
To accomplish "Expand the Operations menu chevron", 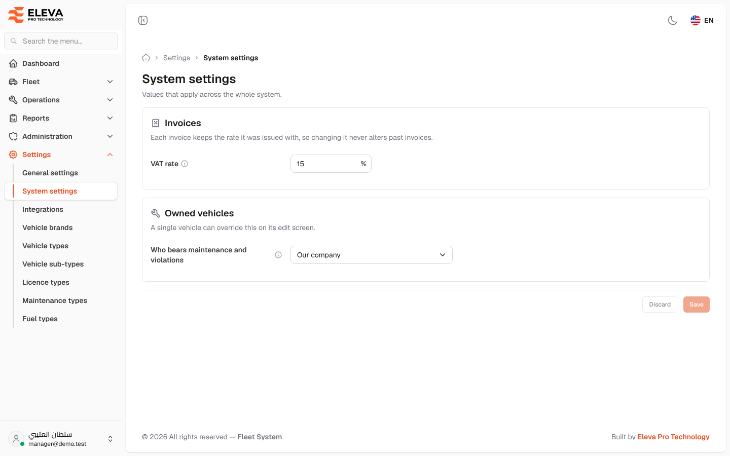I will pos(110,100).
